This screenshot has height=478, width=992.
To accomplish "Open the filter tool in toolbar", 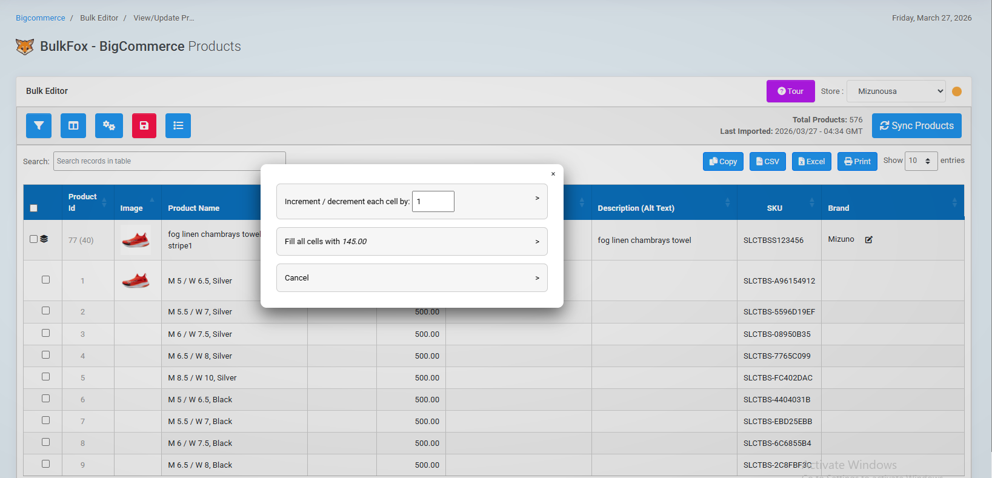I will pos(39,125).
